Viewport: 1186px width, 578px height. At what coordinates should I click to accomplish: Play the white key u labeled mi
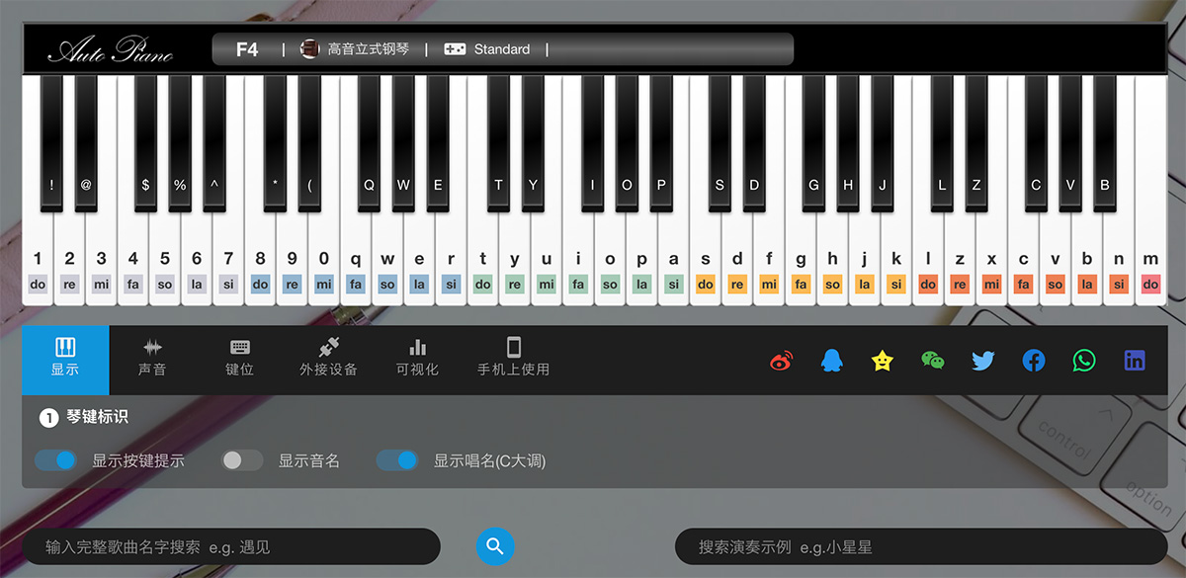coord(547,259)
